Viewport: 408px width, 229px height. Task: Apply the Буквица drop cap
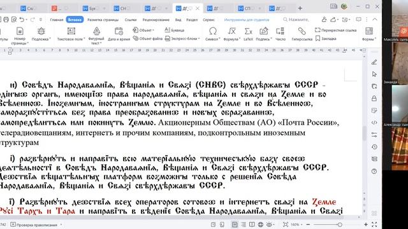(x=174, y=30)
